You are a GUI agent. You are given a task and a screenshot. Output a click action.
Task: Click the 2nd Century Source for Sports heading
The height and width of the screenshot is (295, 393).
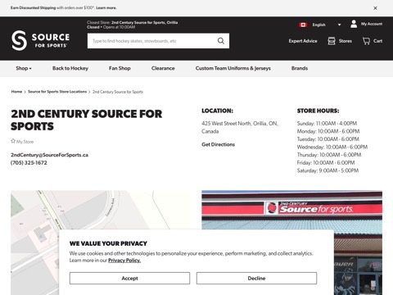86,120
